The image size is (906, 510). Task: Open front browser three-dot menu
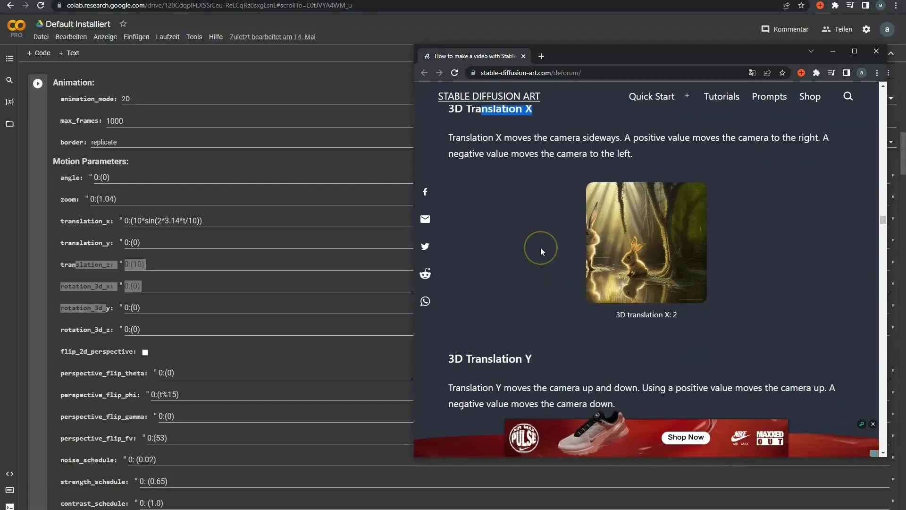click(x=877, y=73)
